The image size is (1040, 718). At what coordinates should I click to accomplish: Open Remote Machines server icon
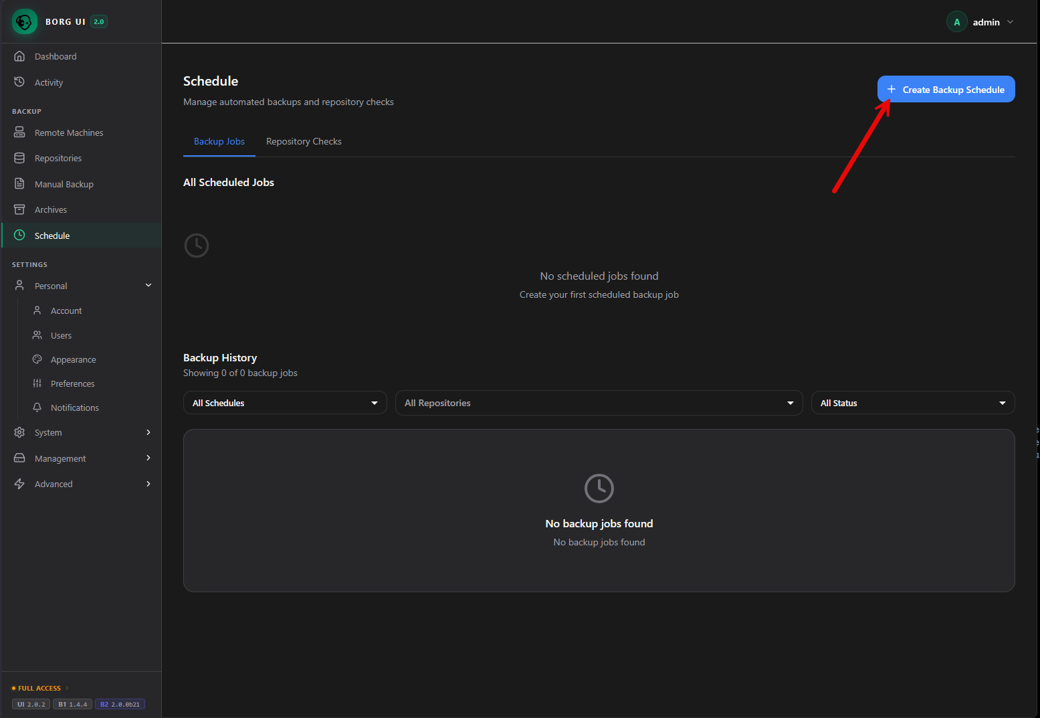pos(19,132)
